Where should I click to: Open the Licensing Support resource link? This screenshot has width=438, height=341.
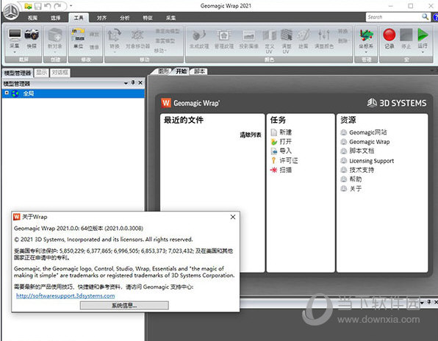pyautogui.click(x=372, y=161)
